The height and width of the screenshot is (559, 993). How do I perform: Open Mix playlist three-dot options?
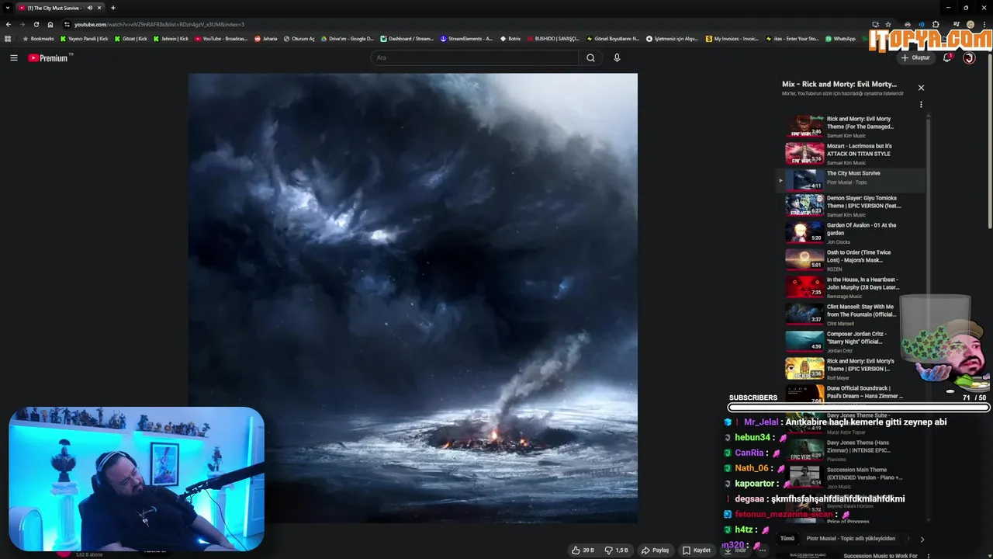pyautogui.click(x=921, y=104)
